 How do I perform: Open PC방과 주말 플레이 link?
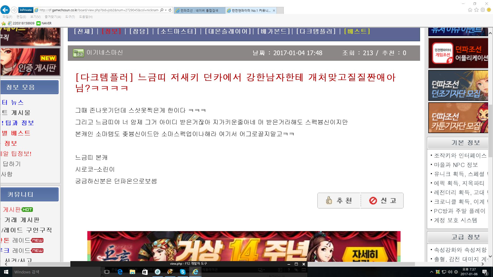(x=460, y=211)
